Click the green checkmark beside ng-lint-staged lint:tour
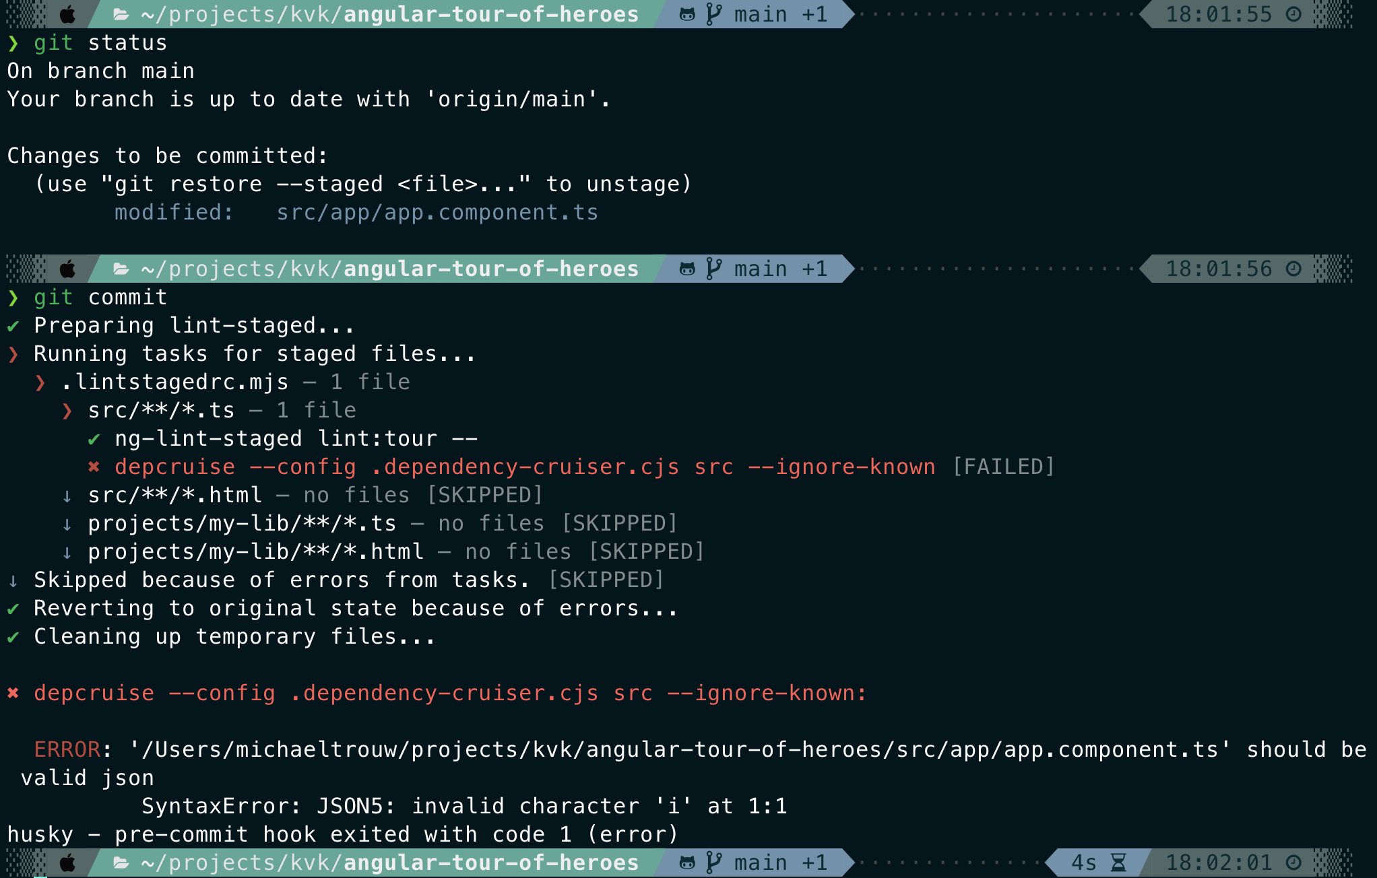The width and height of the screenshot is (1377, 878). pos(94,439)
